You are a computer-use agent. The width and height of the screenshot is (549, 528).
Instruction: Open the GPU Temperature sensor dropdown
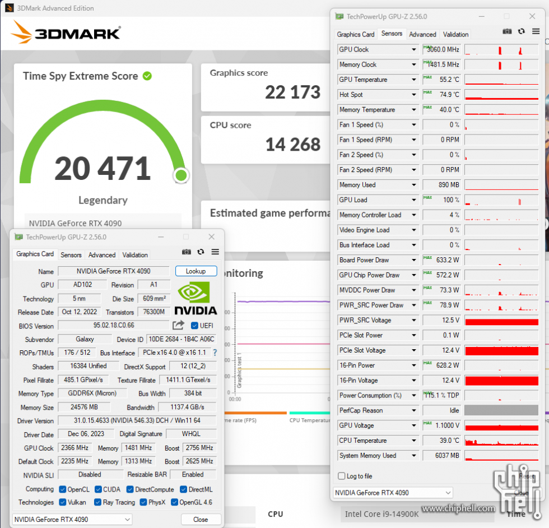414,80
